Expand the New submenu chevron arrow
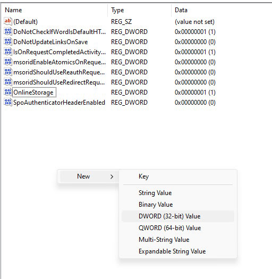The height and width of the screenshot is (279, 272). coord(112,176)
